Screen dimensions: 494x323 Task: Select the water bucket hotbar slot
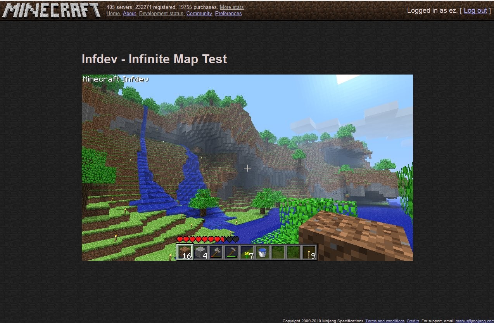263,252
